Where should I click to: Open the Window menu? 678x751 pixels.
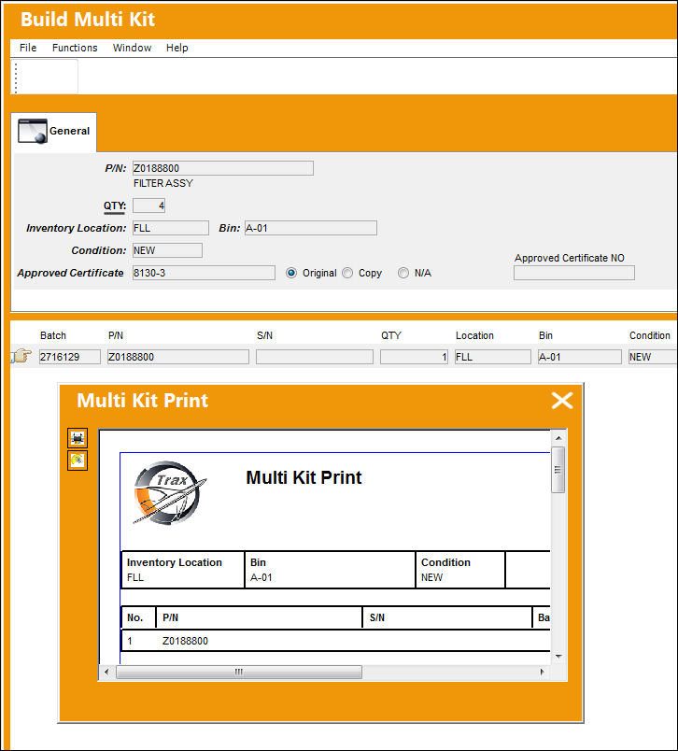click(x=133, y=48)
